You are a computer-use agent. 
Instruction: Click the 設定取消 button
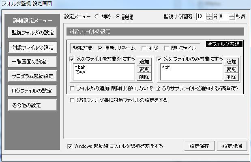pos(232,146)
